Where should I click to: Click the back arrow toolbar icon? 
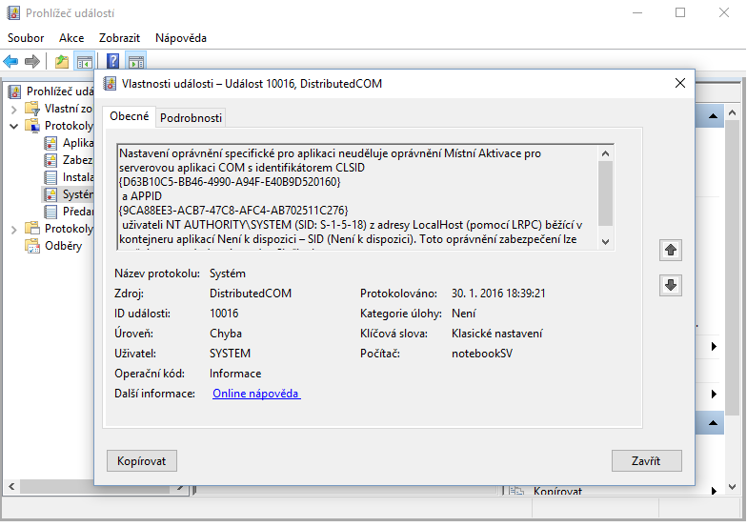click(11, 62)
